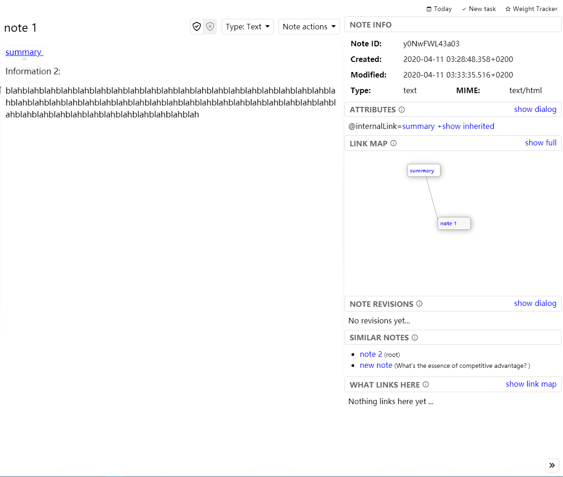Click the No revisions yet... text

[379, 321]
